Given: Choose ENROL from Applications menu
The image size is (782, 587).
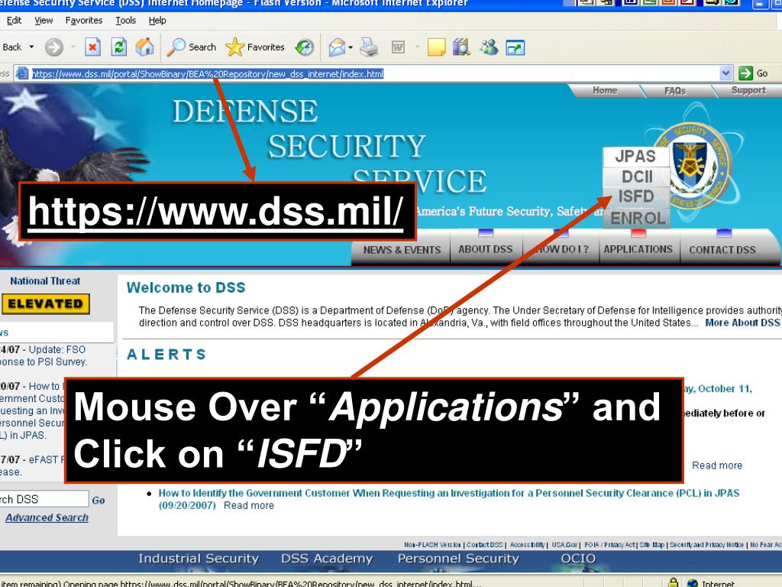Looking at the screenshot, I should pos(638,218).
